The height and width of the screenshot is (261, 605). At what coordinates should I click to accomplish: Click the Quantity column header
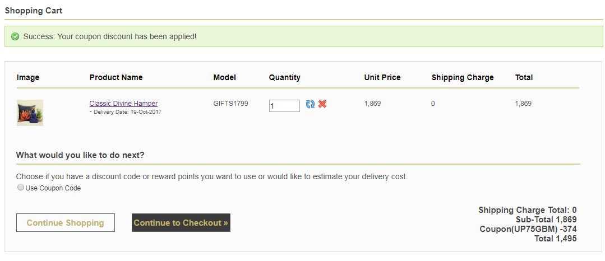[x=284, y=77]
